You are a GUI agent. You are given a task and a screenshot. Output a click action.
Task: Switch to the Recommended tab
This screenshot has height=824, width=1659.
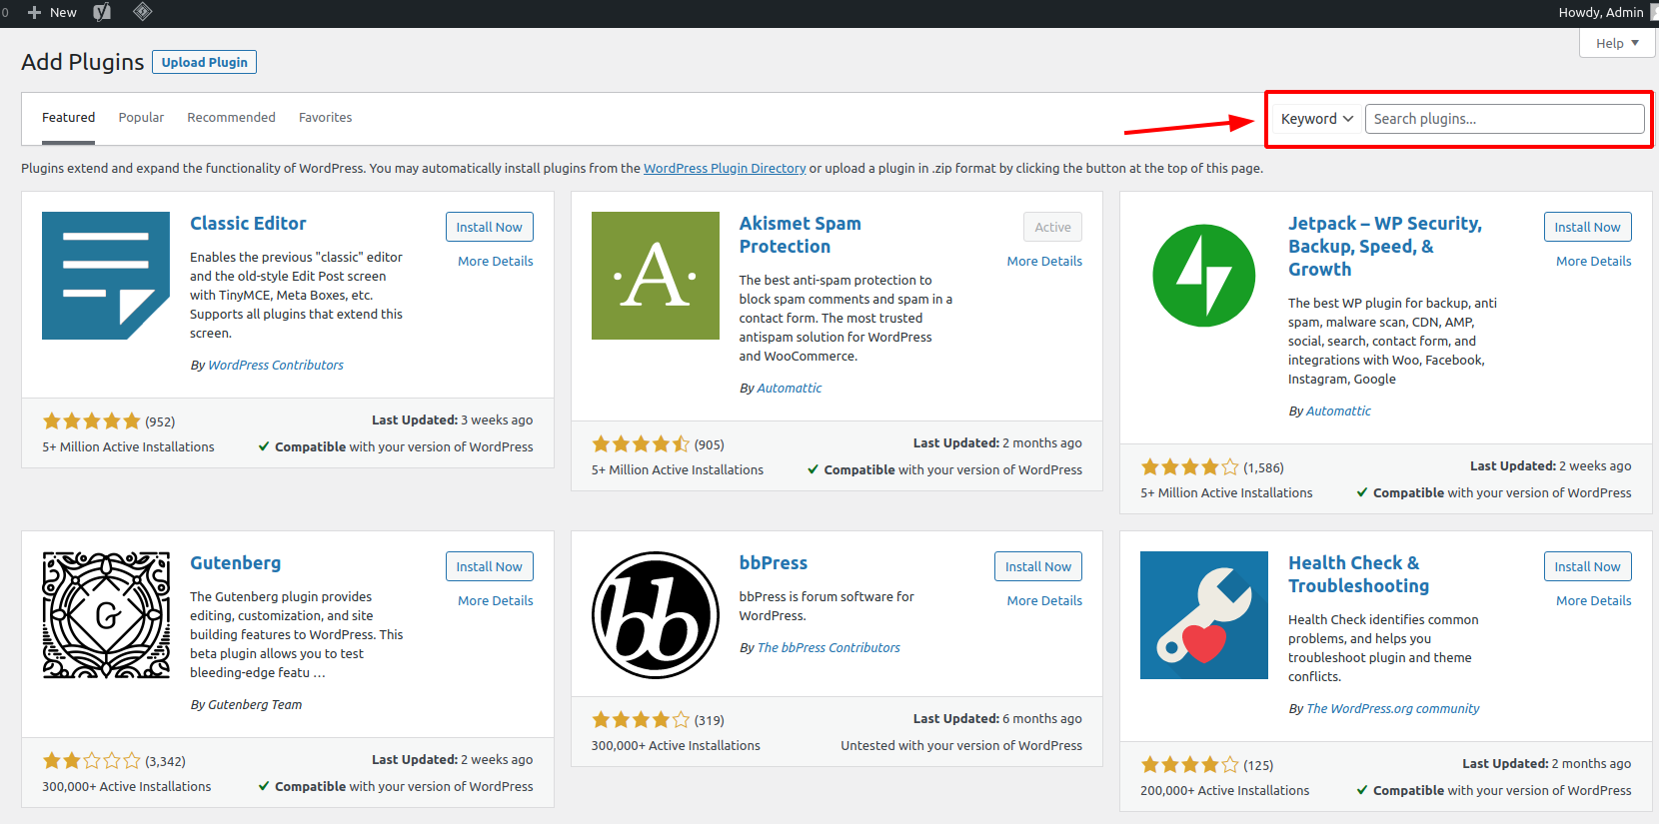[x=231, y=118]
